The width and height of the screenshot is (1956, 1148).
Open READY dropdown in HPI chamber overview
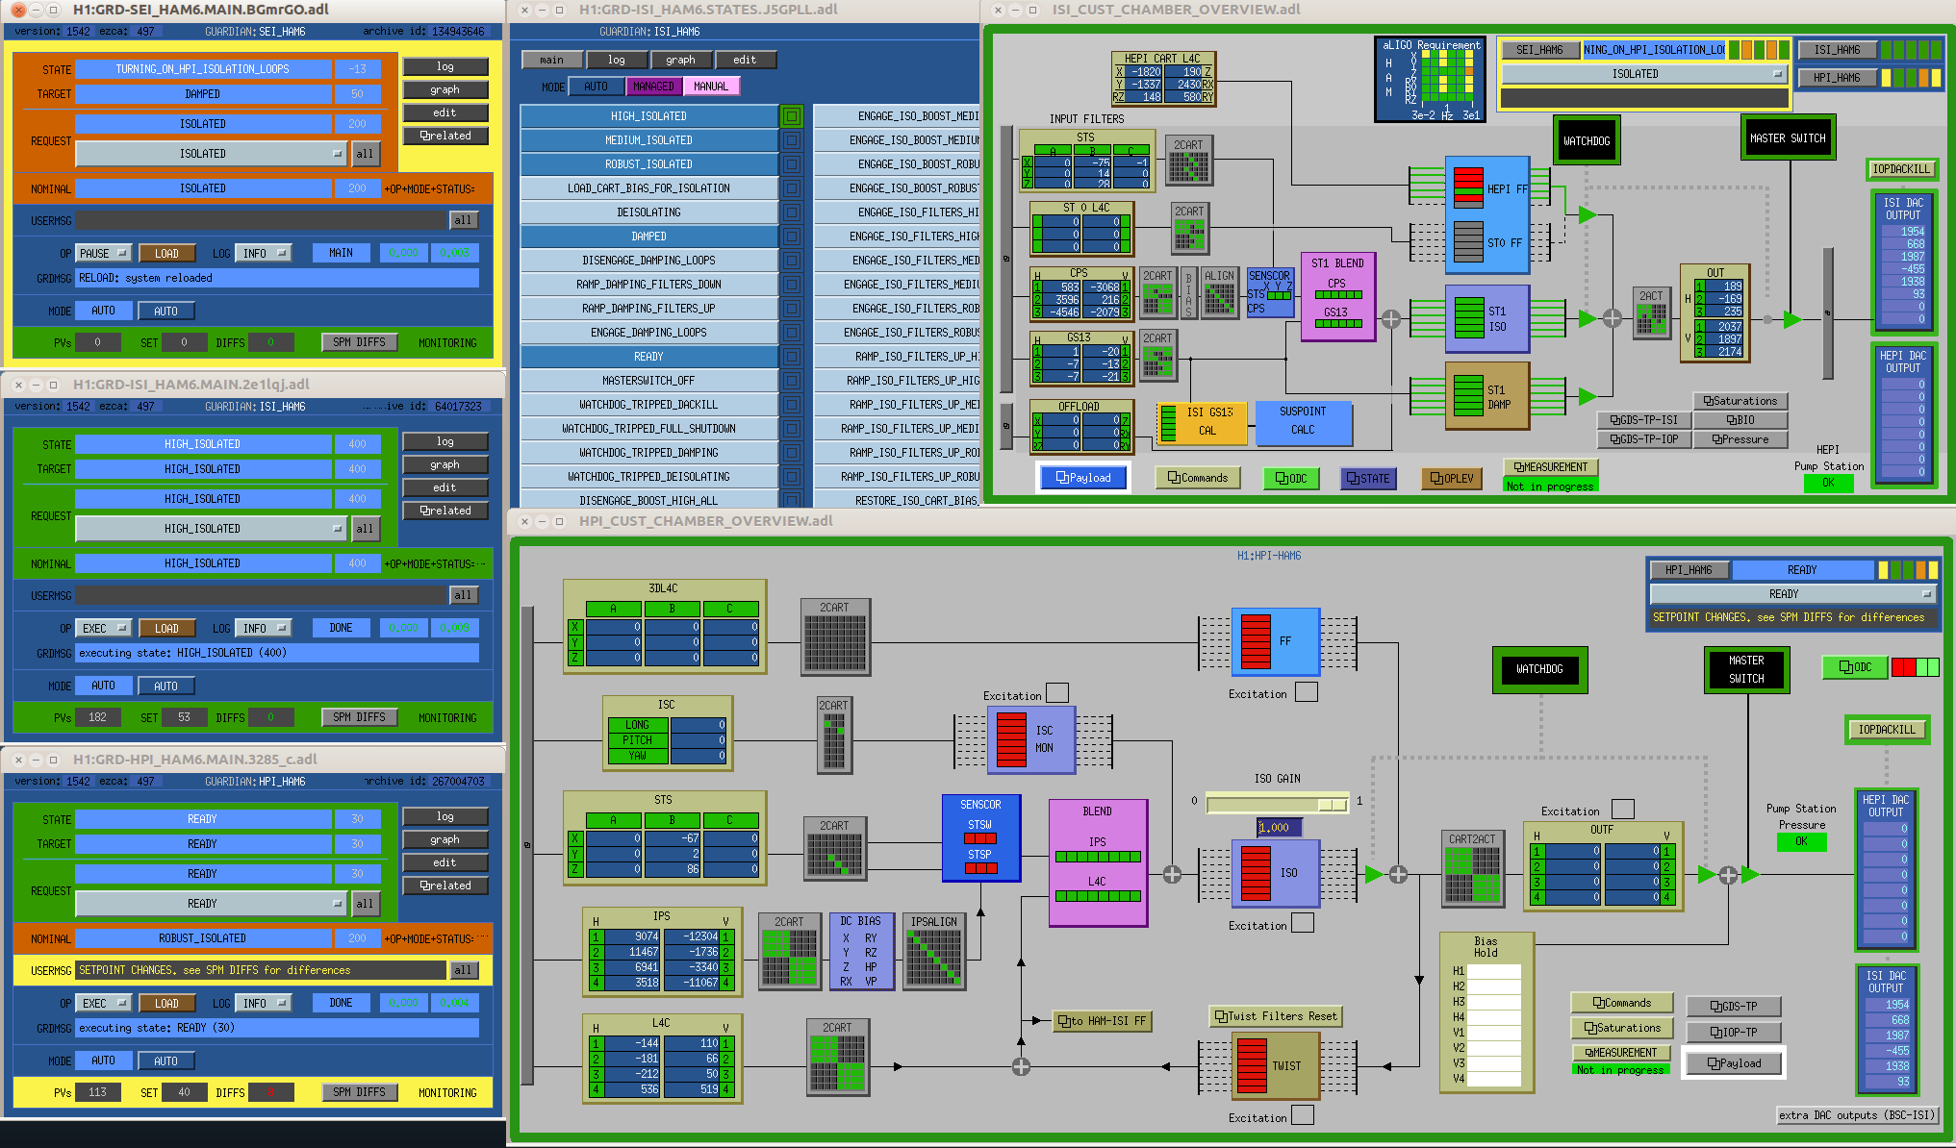1792,594
